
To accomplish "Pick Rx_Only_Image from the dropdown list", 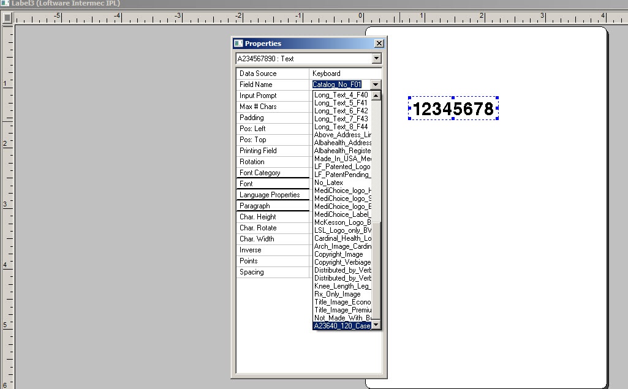I will tap(338, 294).
